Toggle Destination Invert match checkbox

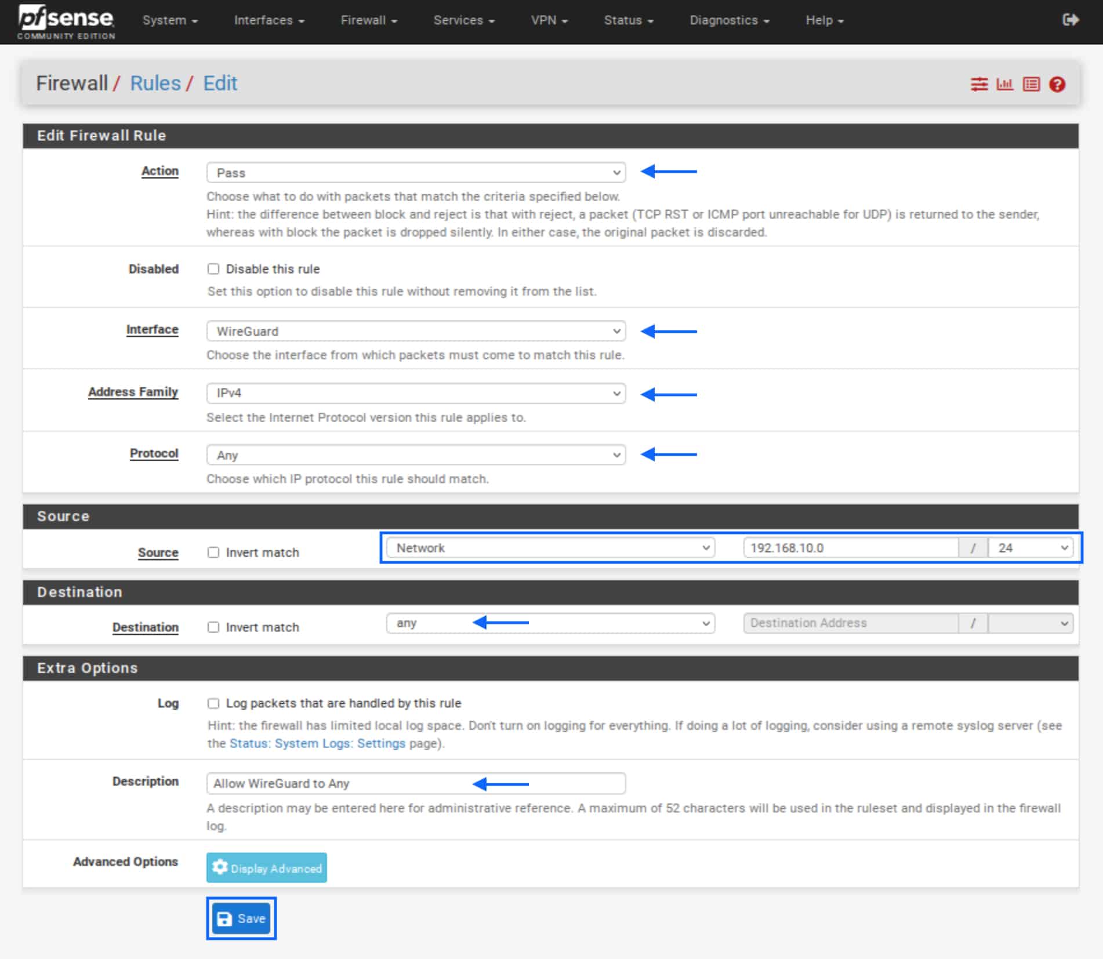pos(213,627)
